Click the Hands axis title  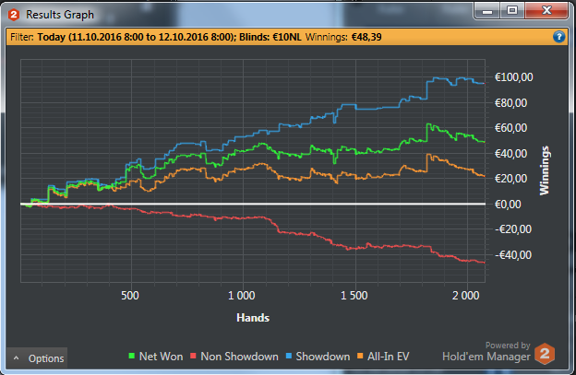(x=253, y=318)
